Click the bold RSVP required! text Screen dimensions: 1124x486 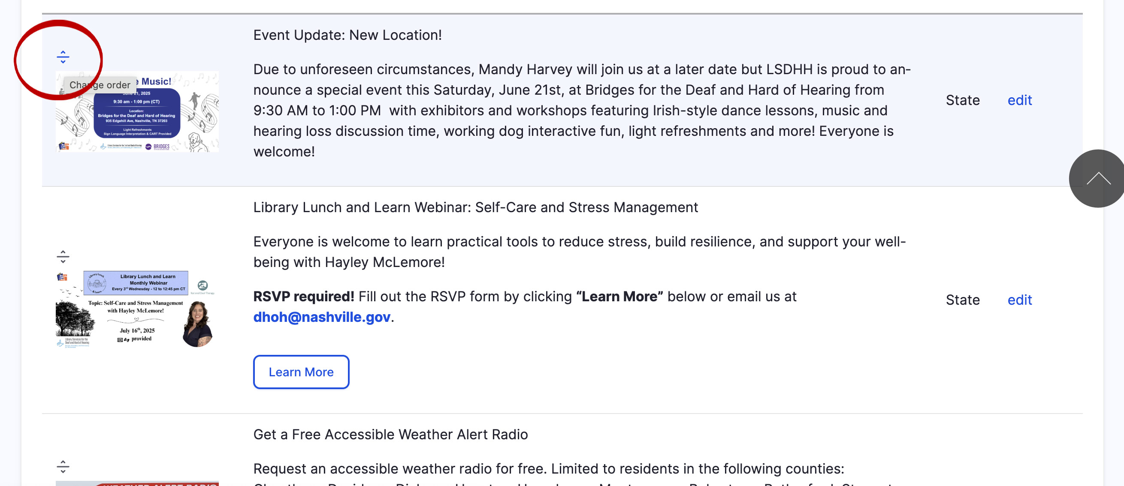pyautogui.click(x=304, y=297)
